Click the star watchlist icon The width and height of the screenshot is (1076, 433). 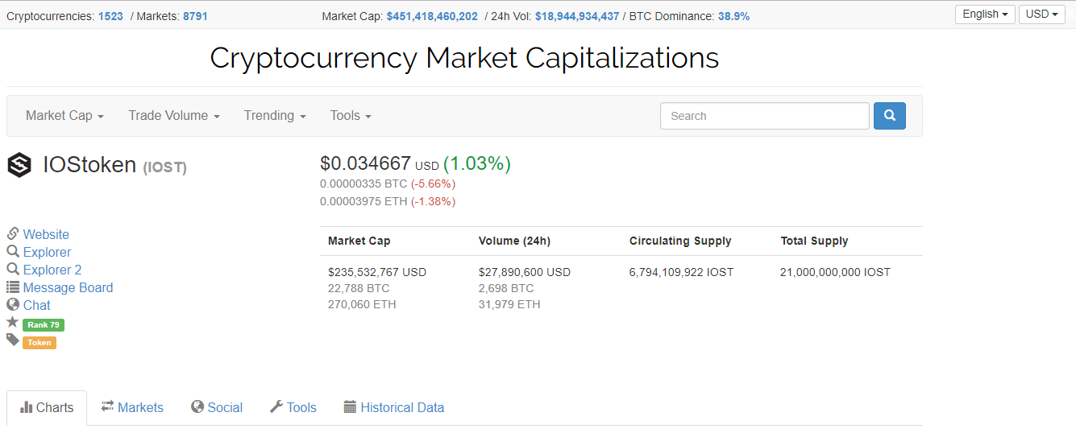click(13, 323)
